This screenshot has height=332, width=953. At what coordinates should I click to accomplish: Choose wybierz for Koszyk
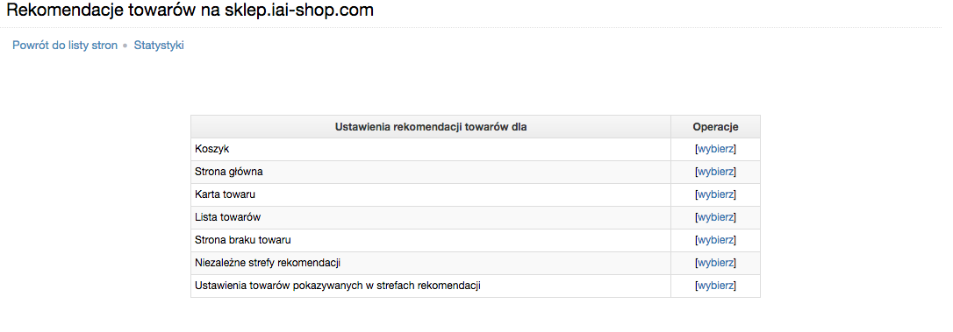click(x=715, y=149)
